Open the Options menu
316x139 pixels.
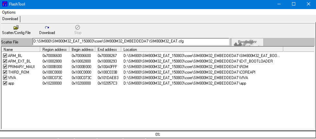[x=9, y=12]
